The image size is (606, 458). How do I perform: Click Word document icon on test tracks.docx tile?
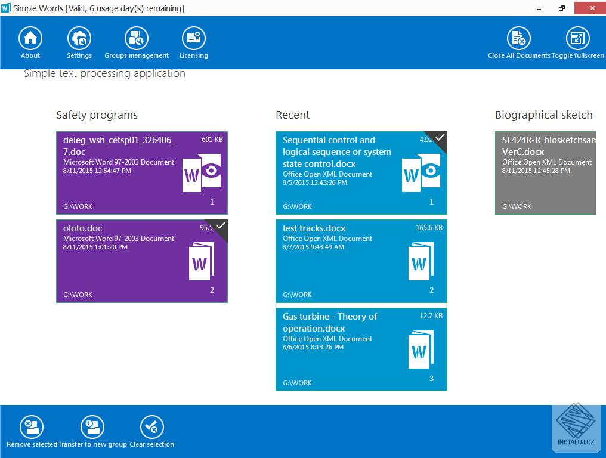421,261
